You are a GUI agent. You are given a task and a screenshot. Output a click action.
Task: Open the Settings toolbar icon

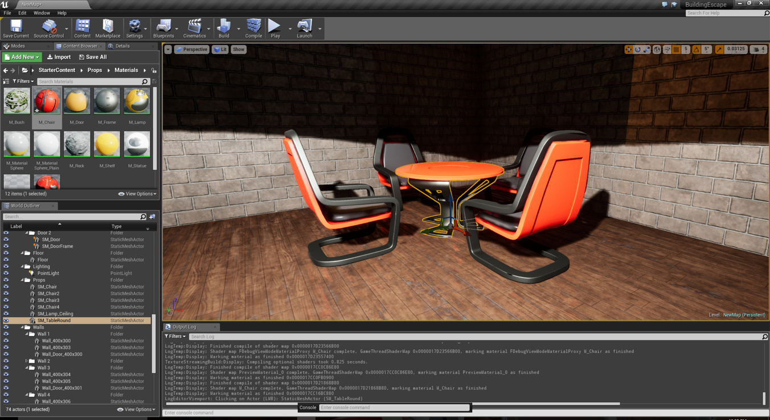pos(134,28)
